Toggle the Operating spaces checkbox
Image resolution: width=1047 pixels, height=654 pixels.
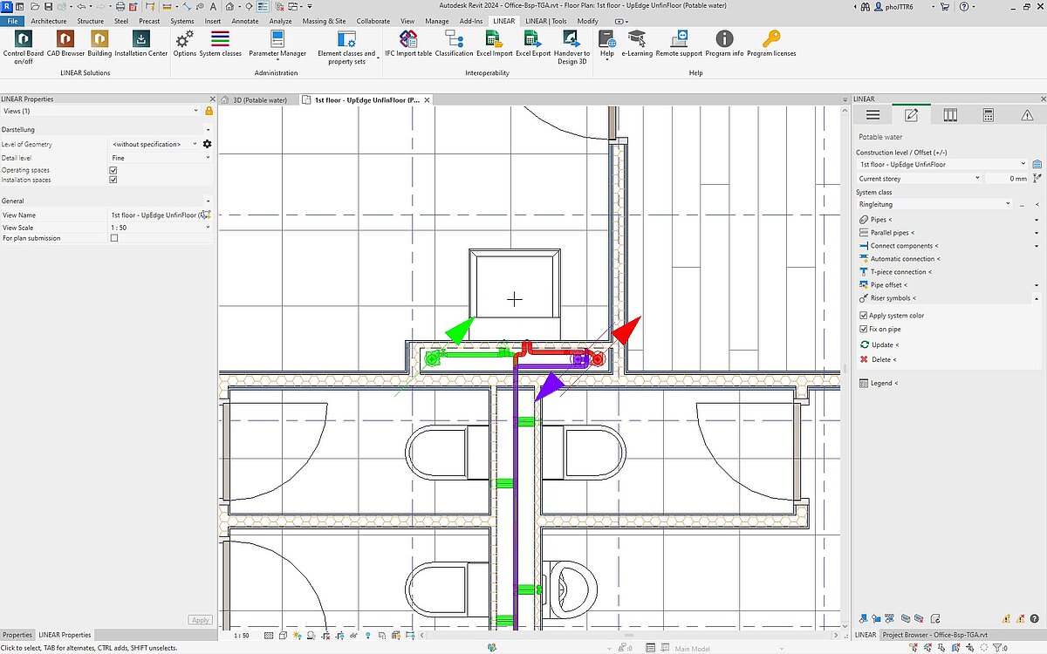coord(113,170)
